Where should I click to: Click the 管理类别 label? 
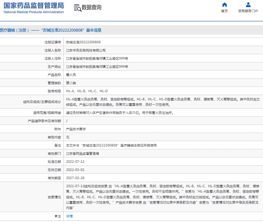55,83
